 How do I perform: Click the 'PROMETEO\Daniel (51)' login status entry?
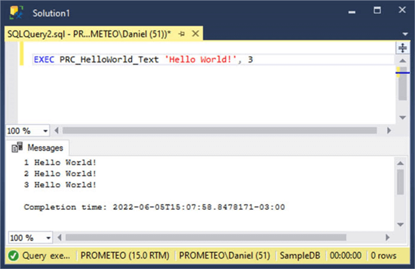tap(224, 256)
